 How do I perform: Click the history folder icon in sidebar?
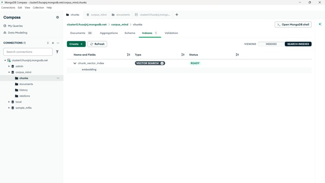17,90
